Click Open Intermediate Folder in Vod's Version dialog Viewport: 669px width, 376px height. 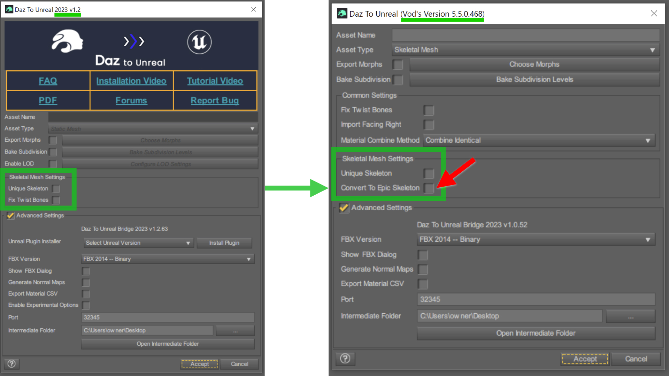pos(536,333)
